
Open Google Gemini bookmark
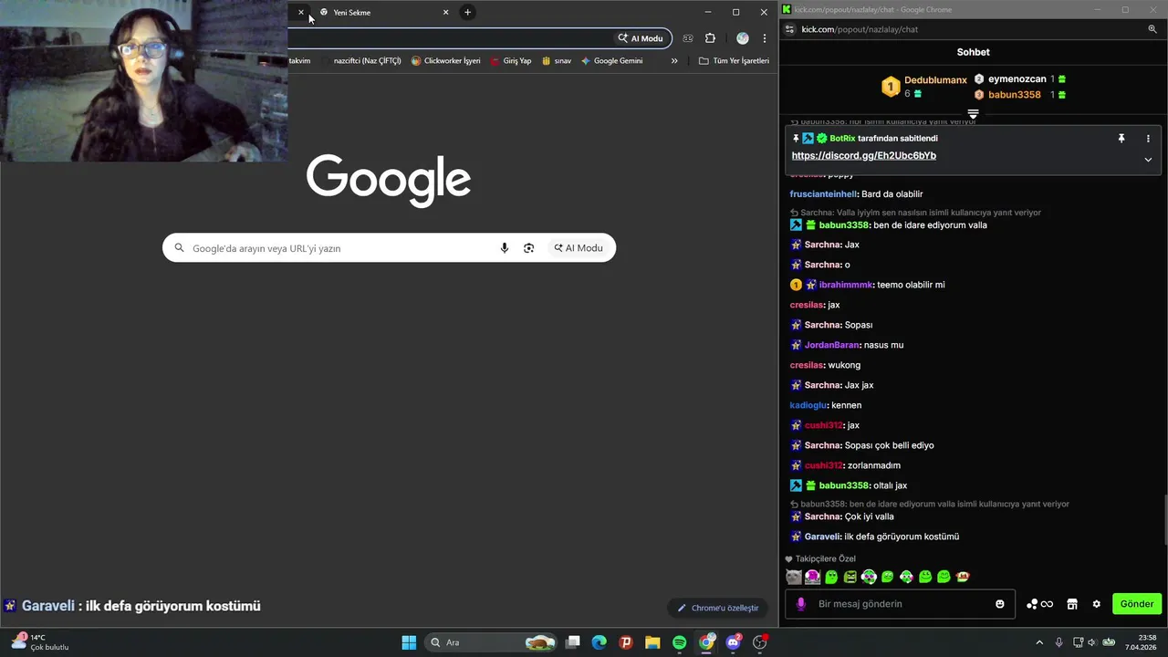point(611,61)
